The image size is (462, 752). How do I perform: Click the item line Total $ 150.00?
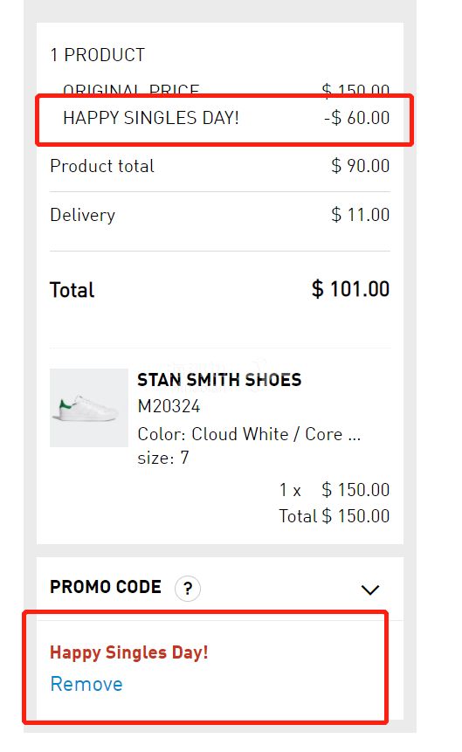coord(334,516)
